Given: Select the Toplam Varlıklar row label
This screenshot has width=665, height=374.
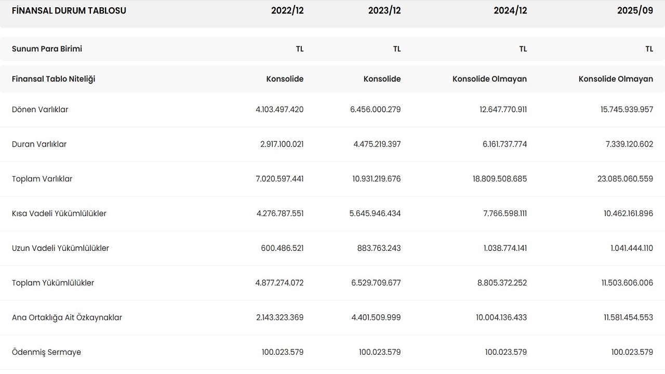Looking at the screenshot, I should point(42,179).
